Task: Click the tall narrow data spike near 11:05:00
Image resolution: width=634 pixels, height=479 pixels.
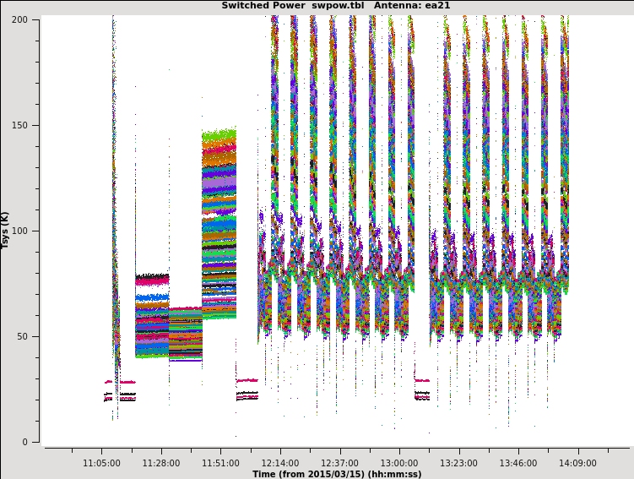Action: (113, 169)
